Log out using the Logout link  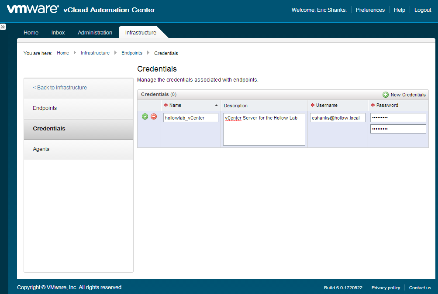pyautogui.click(x=422, y=10)
